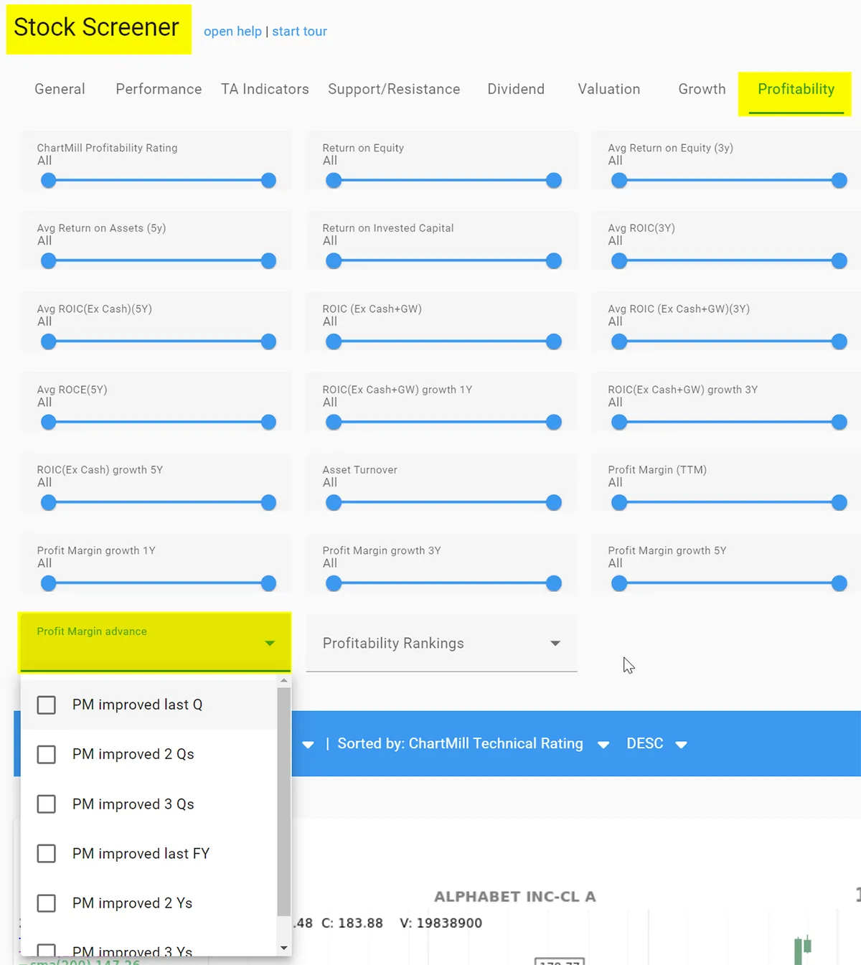Screen dimensions: 861x965
Task: Click the Return on Equity slider's left handle
Action: coord(334,181)
